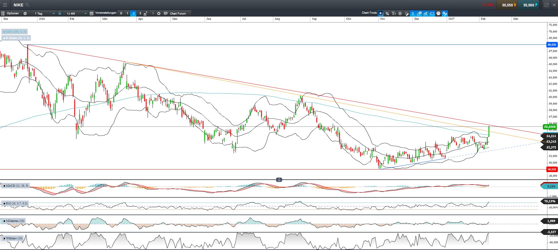
Task: Click the MACD (12, 26, 9) indicator label
Action: tap(16, 186)
